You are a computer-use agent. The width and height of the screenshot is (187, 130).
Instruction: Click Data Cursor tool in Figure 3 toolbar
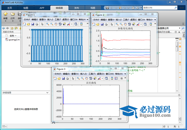(95, 78)
